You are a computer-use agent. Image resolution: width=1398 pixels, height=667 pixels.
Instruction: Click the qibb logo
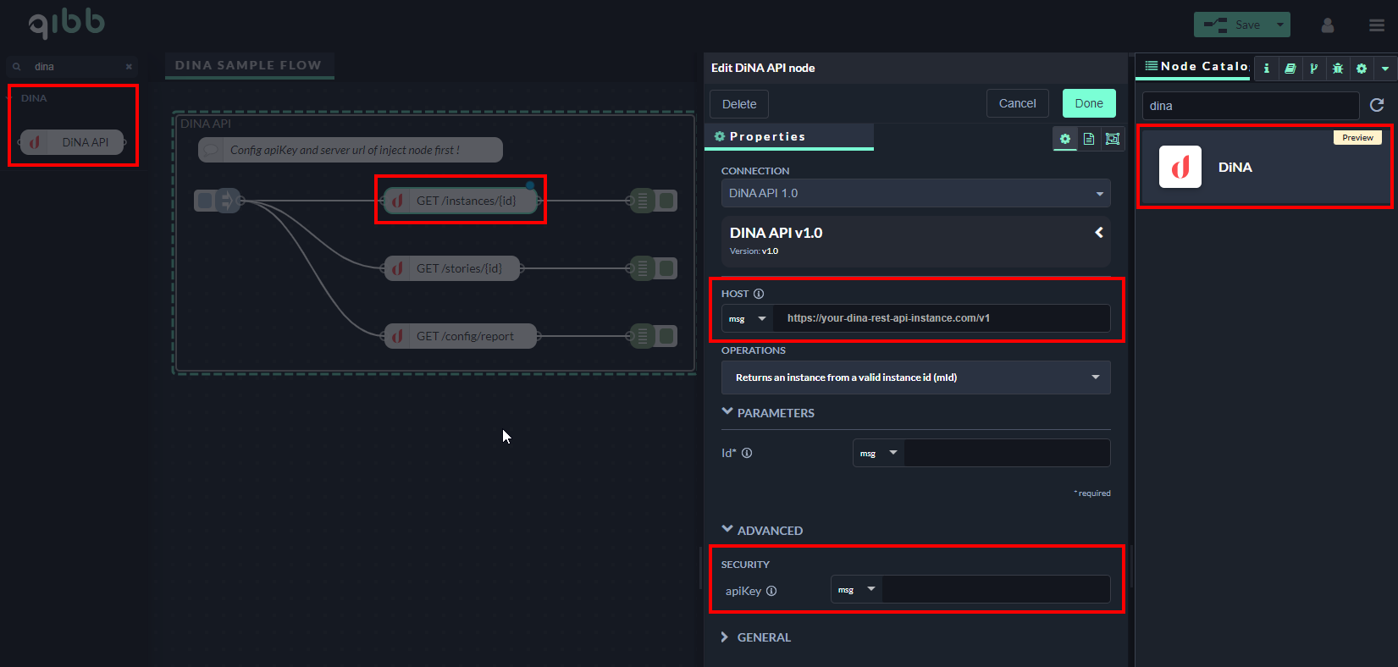[66, 24]
